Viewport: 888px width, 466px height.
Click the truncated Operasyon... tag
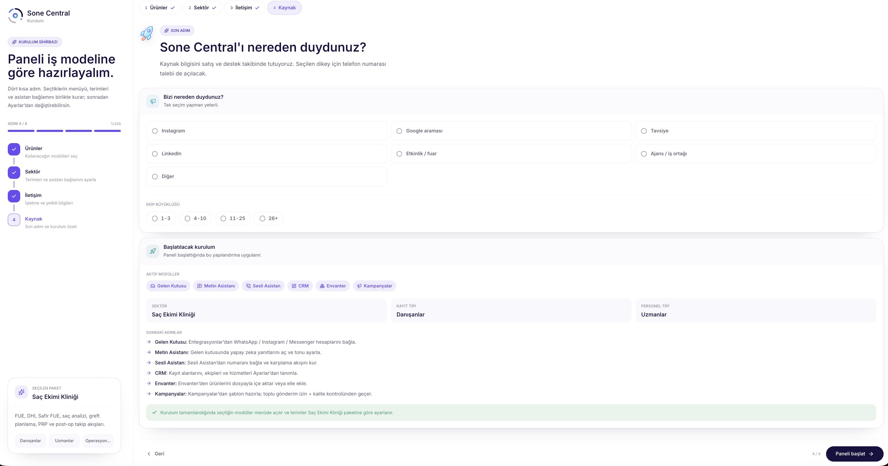click(98, 441)
